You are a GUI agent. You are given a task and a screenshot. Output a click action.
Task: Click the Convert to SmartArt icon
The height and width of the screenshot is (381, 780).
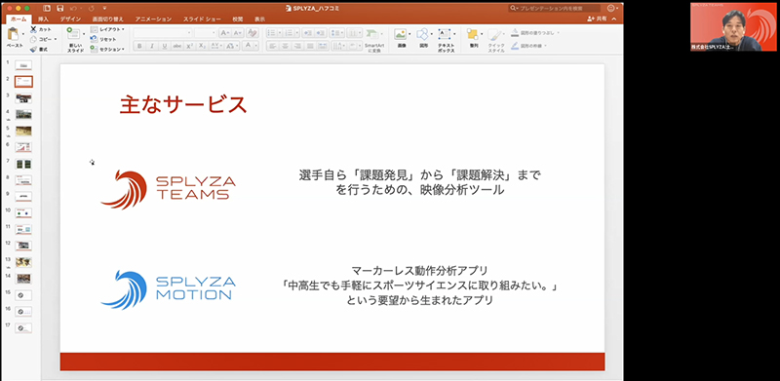coord(371,35)
